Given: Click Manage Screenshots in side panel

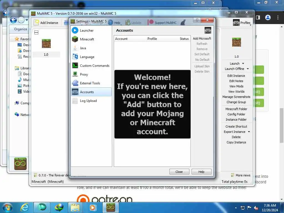Looking at the screenshot, I should [x=236, y=97].
